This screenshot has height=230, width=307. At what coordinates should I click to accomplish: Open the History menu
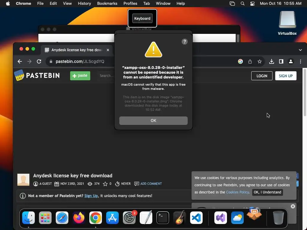click(84, 4)
